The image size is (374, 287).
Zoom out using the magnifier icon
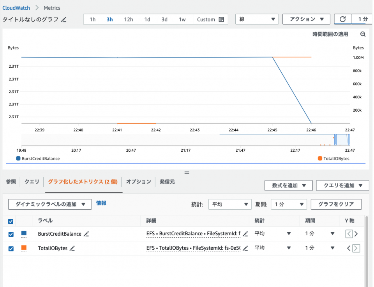[363, 34]
